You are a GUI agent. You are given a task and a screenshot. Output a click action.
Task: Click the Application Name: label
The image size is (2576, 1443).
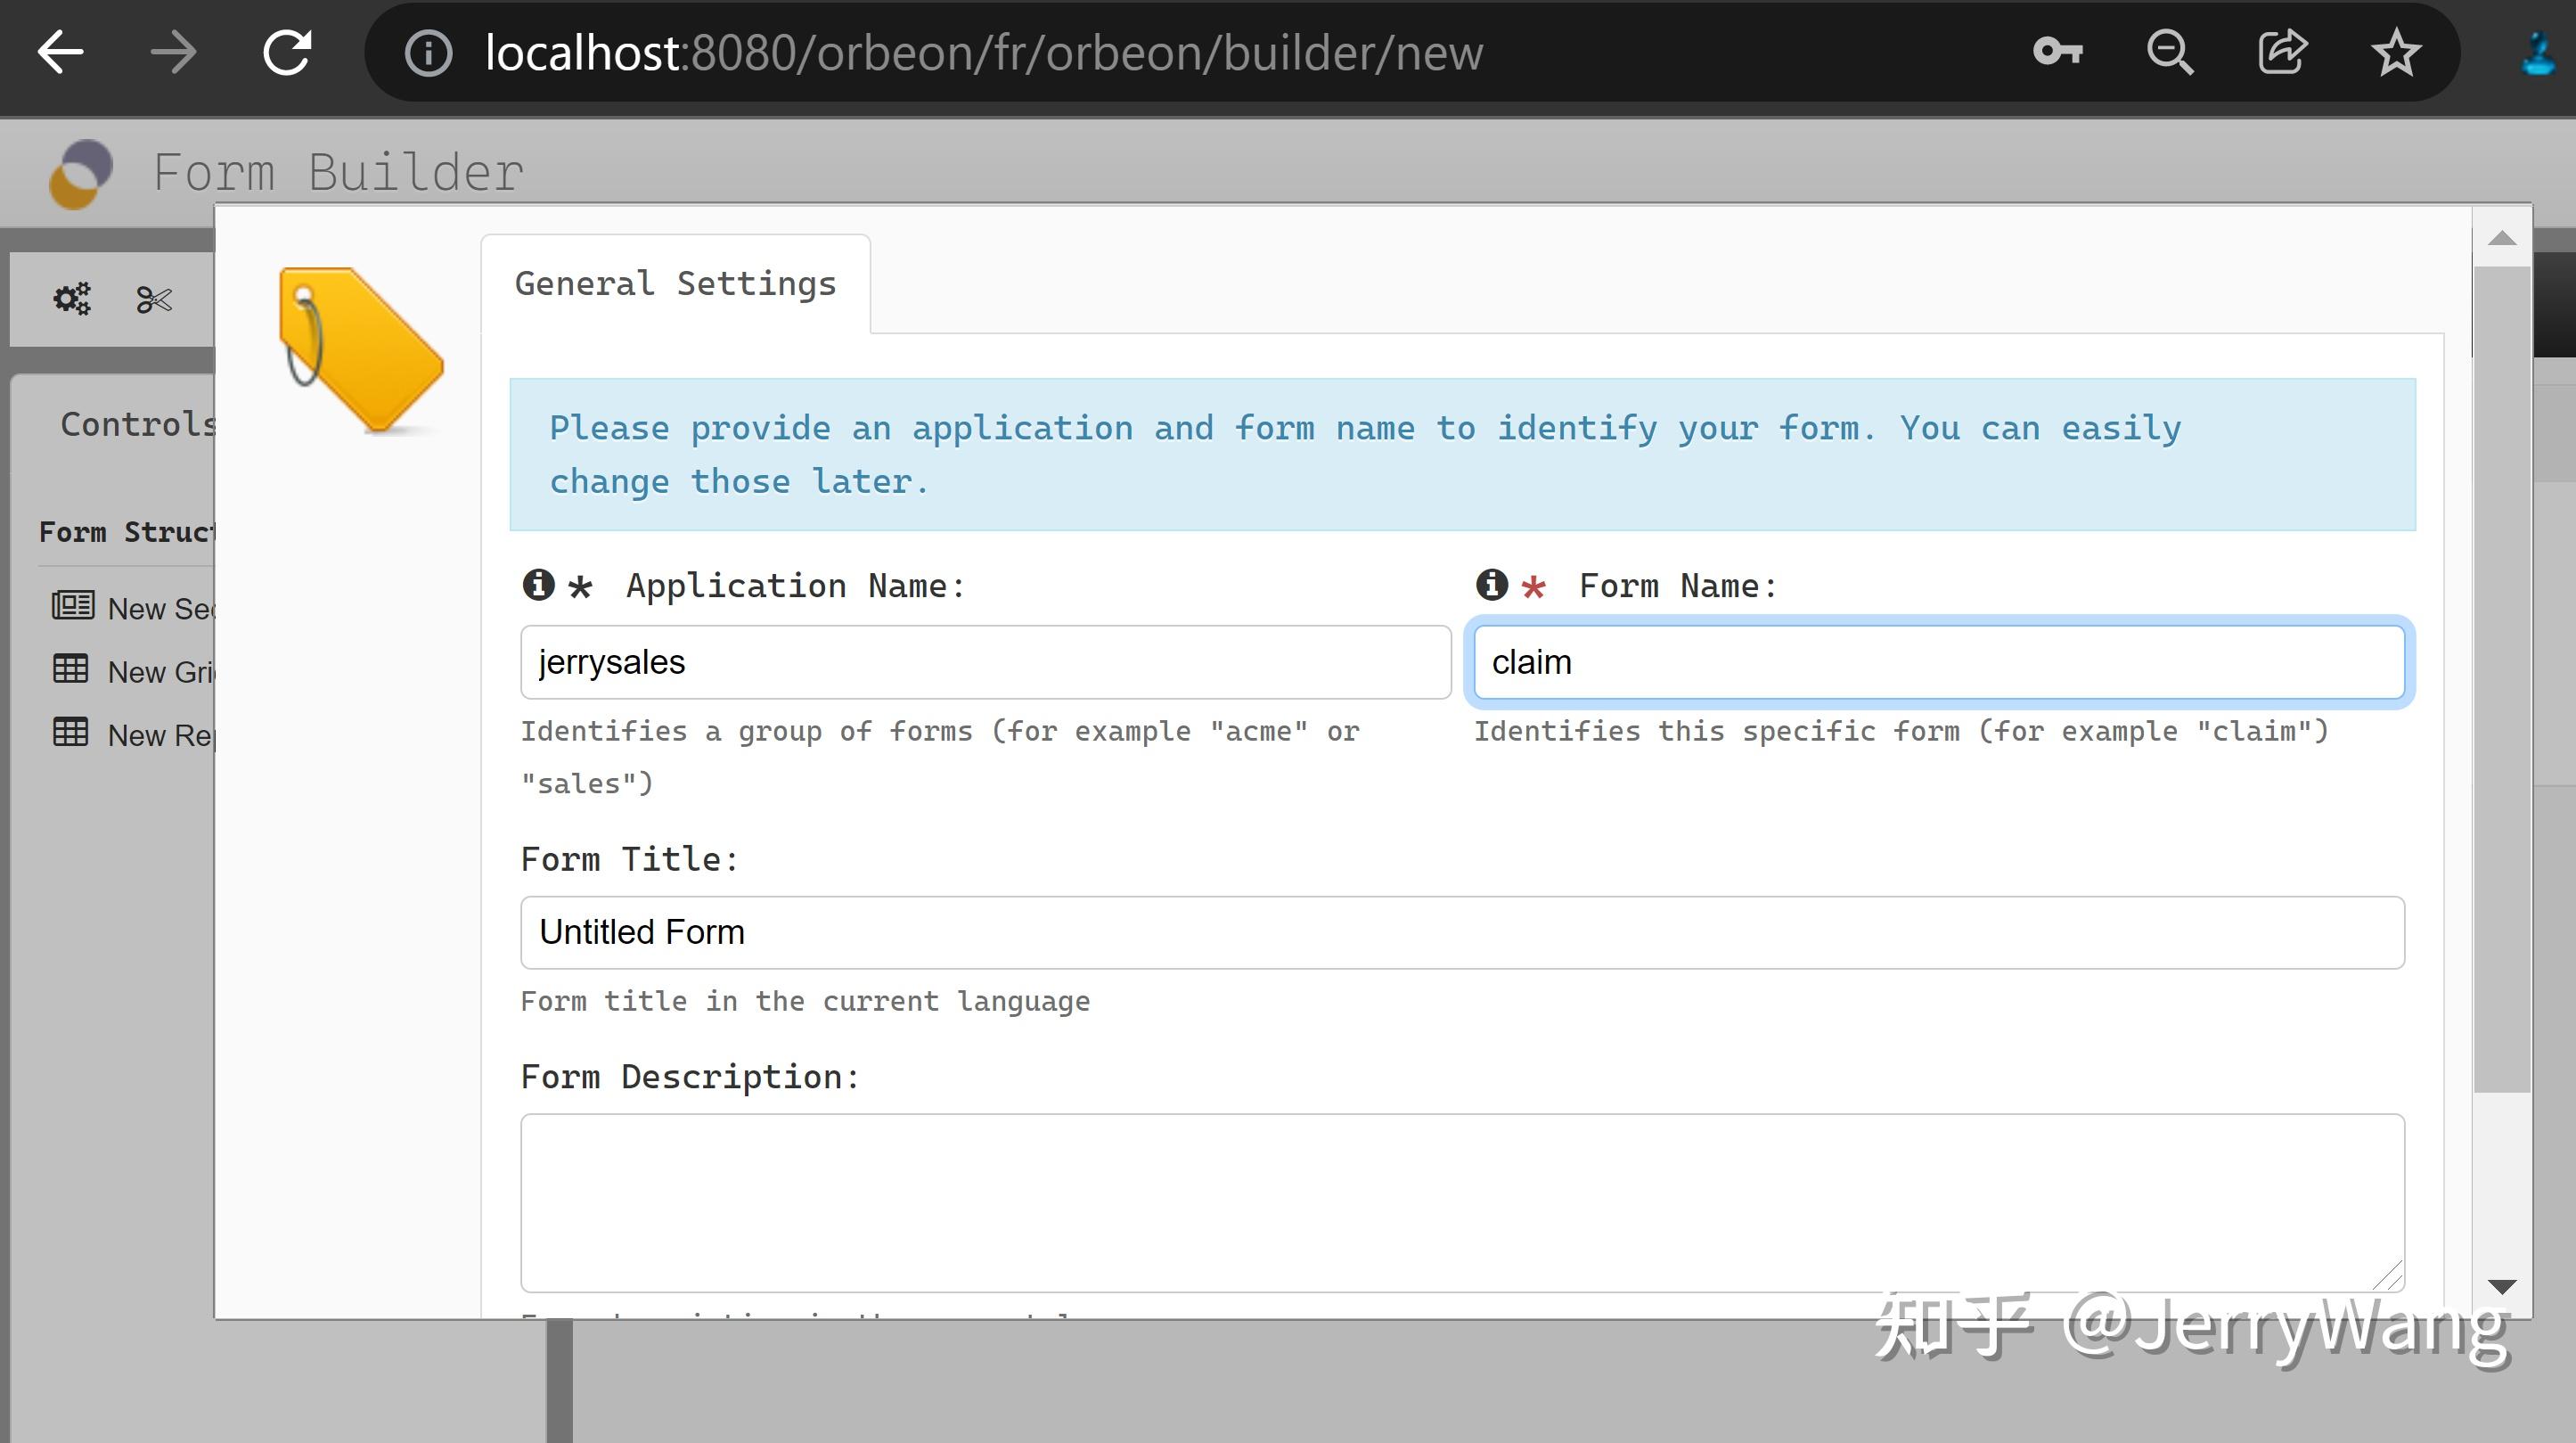pos(796,586)
